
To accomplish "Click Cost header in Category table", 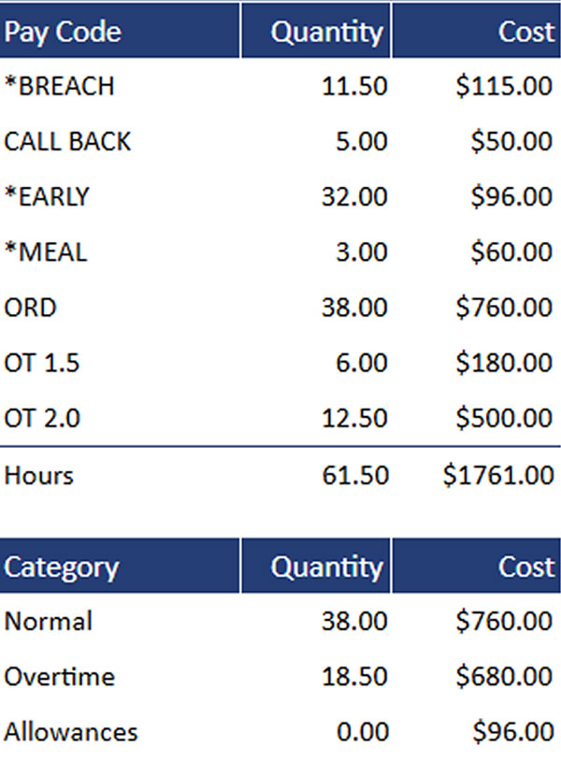I will (525, 567).
